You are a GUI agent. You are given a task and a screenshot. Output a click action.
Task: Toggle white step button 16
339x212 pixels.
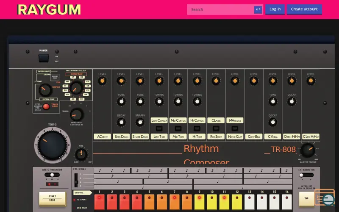tap(287, 202)
